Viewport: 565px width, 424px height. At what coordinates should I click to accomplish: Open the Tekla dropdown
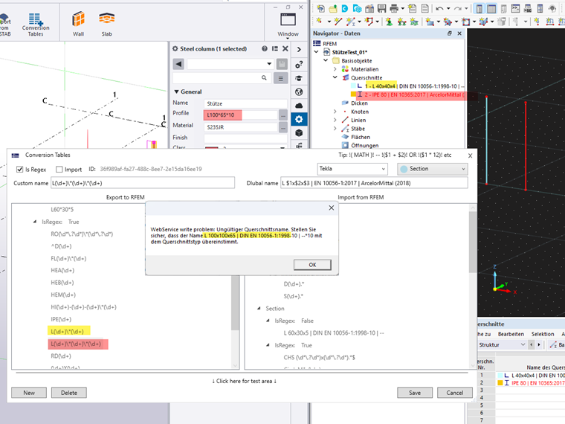[352, 169]
